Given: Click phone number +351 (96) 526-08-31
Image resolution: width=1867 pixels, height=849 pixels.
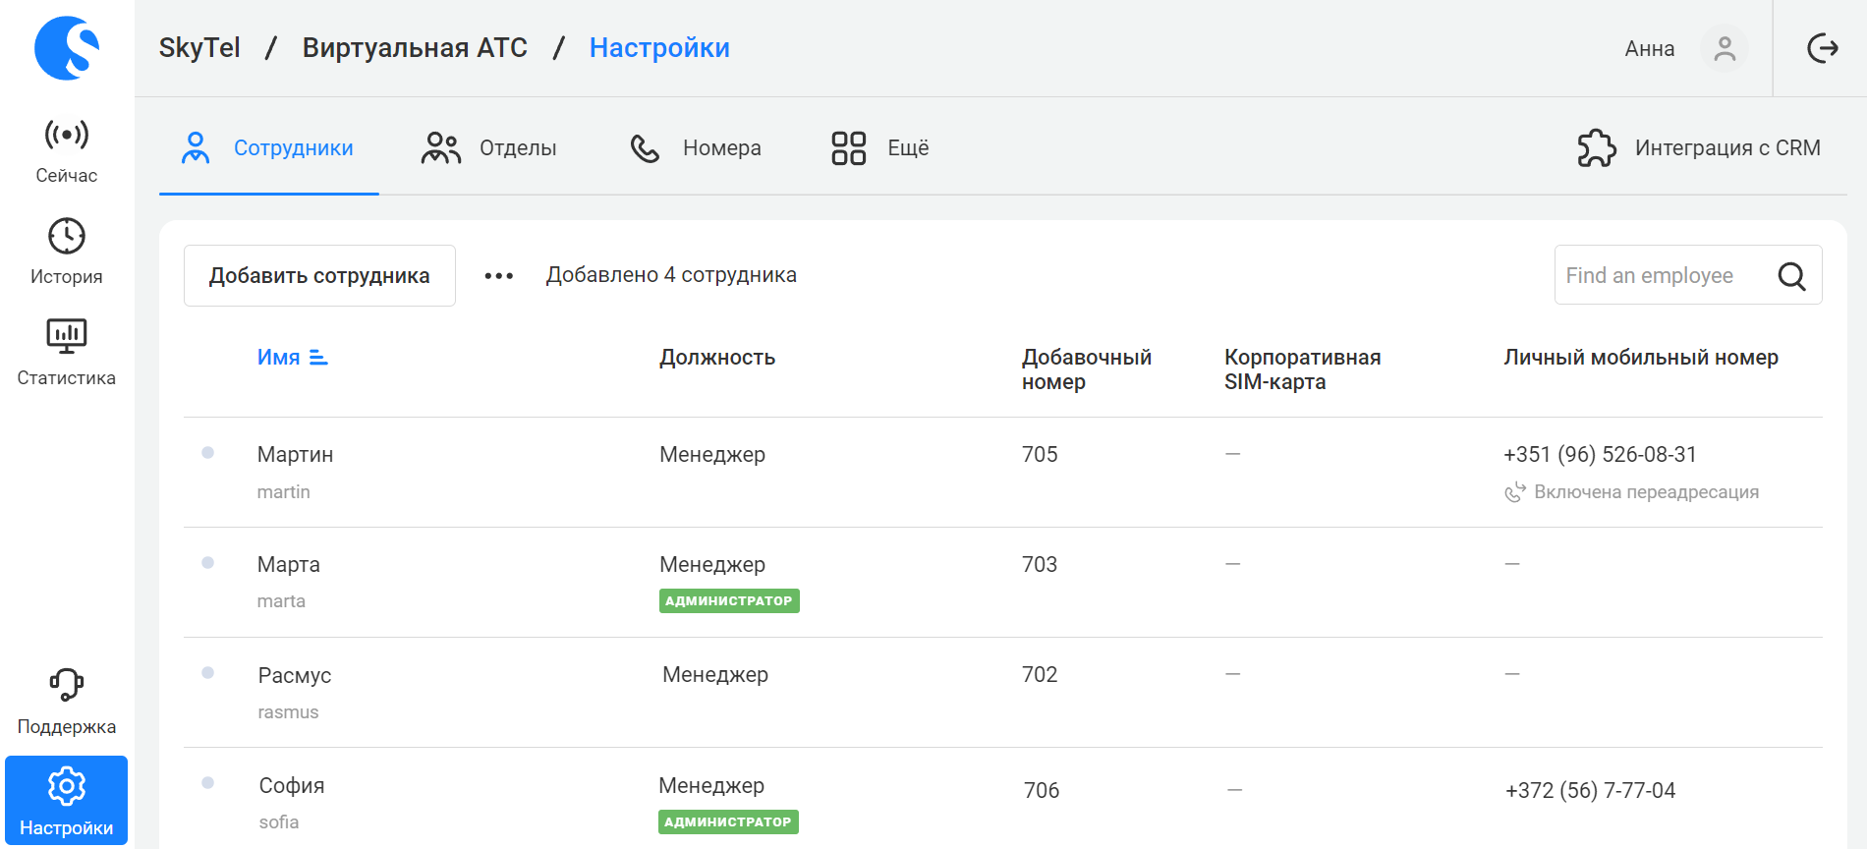Looking at the screenshot, I should point(1601,455).
